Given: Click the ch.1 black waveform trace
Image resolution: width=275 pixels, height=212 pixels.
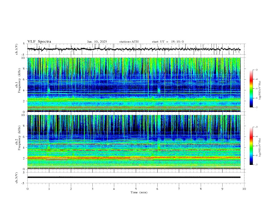Looking at the screenshot, I should (x=134, y=49).
